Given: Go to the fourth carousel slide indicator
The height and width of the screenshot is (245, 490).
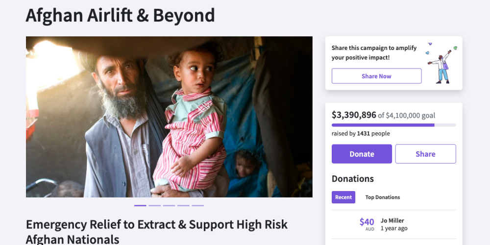Looking at the screenshot, I should 183,205.
